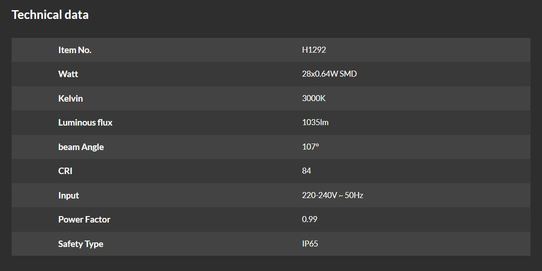This screenshot has height=271, width=542.
Task: Click the 28x0.64W SMD value
Action: click(x=329, y=74)
